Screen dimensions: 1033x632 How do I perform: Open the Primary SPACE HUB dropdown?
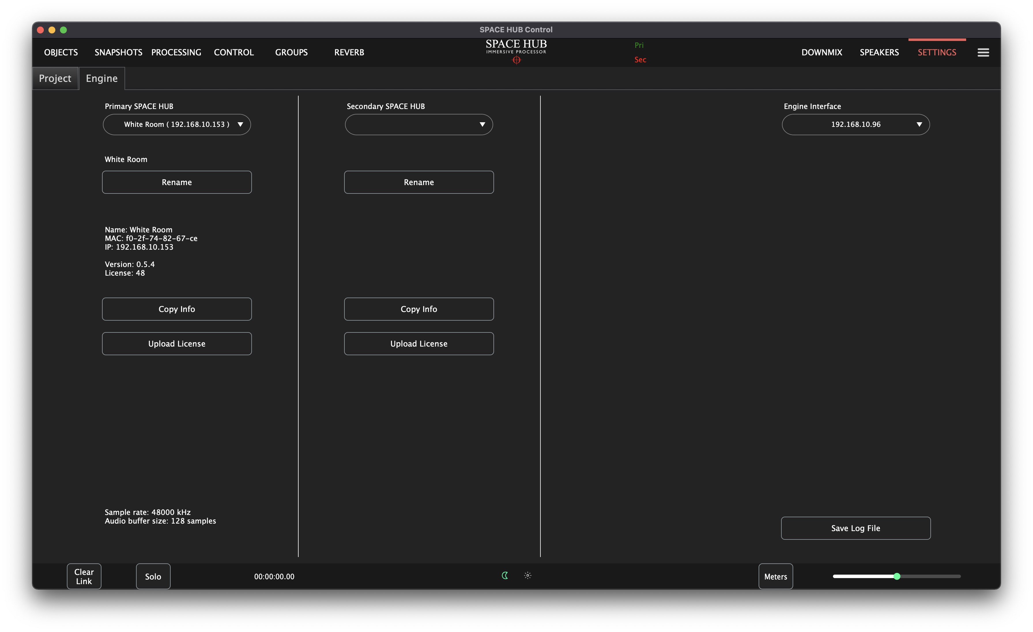[177, 125]
